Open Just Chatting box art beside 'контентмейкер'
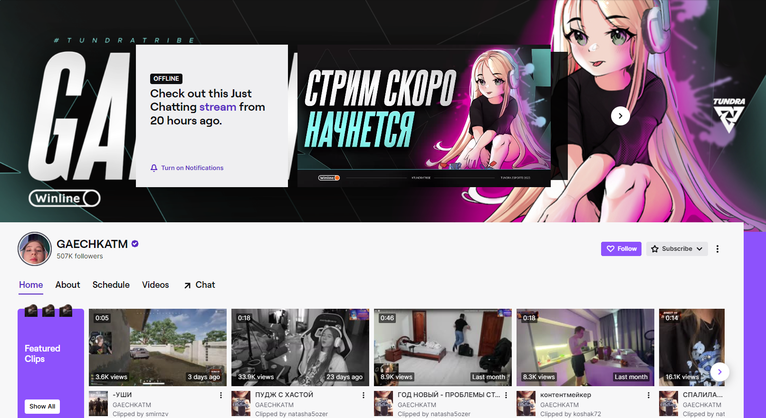The width and height of the screenshot is (766, 418). point(526,404)
